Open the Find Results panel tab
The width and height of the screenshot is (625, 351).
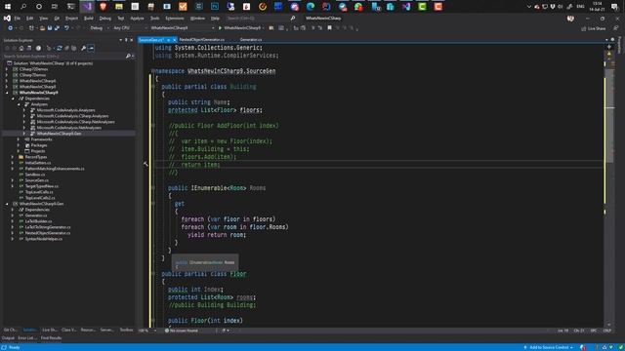point(51,338)
